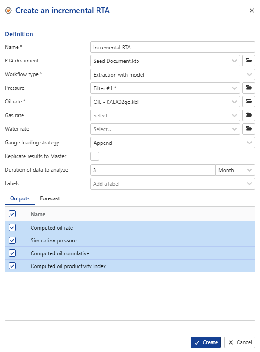260x352 pixels.
Task: Open folder icon next to Oil rate
Action: pyautogui.click(x=249, y=102)
